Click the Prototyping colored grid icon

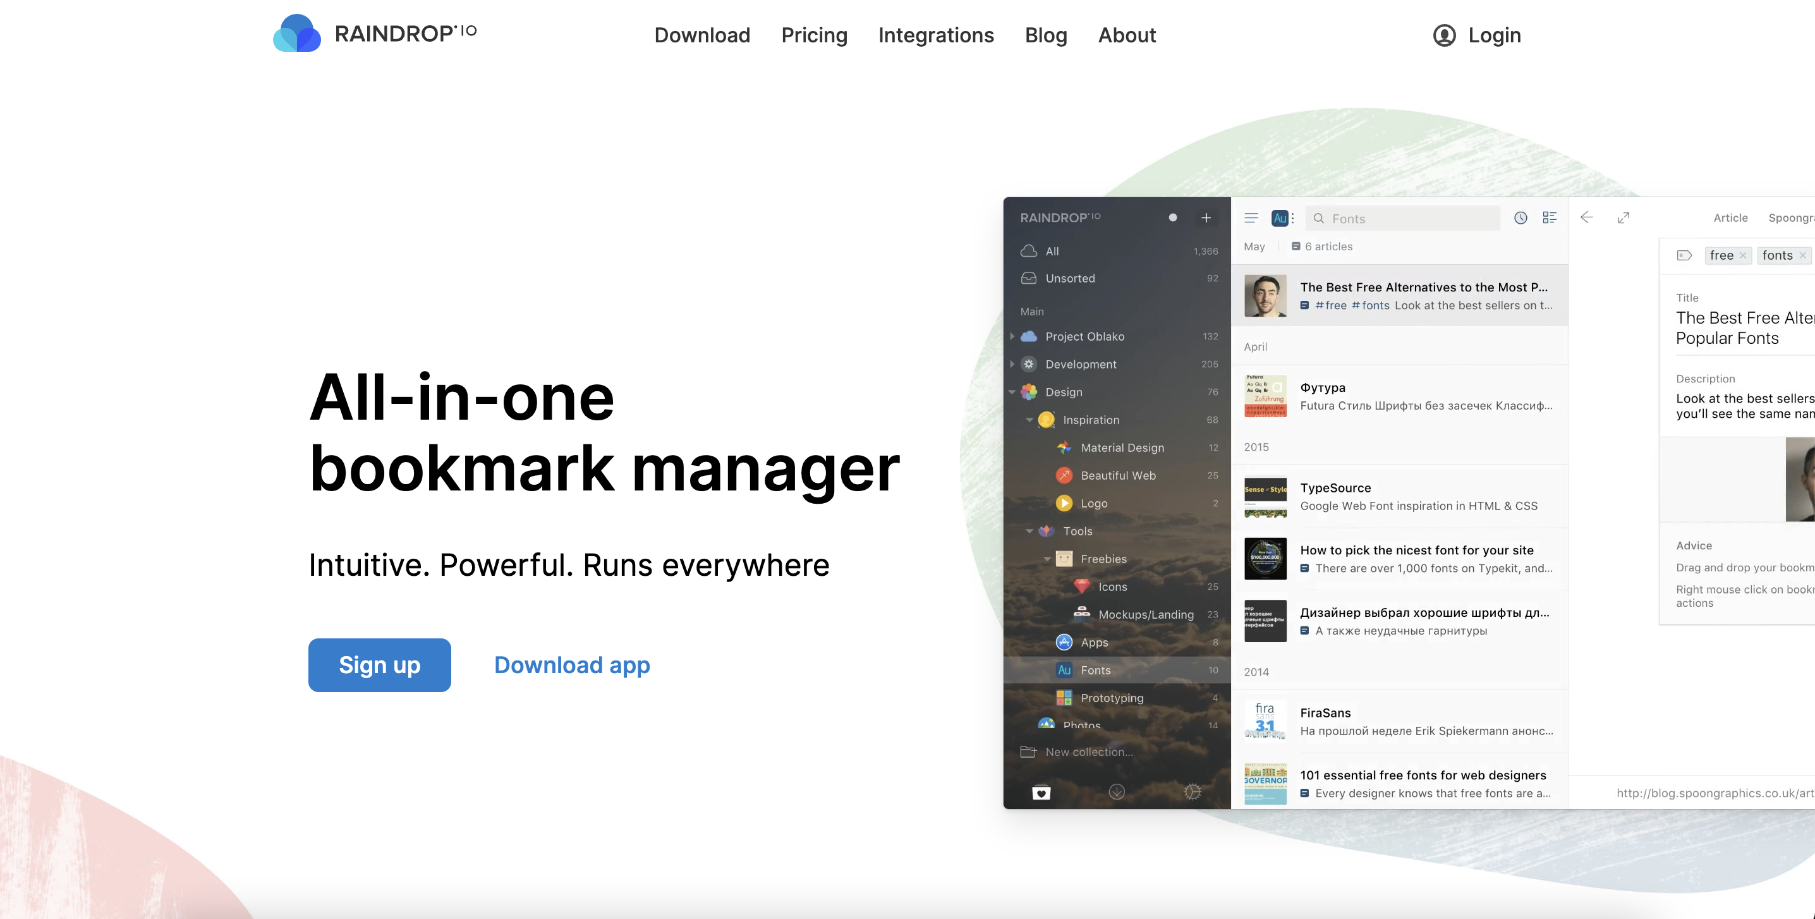coord(1064,698)
